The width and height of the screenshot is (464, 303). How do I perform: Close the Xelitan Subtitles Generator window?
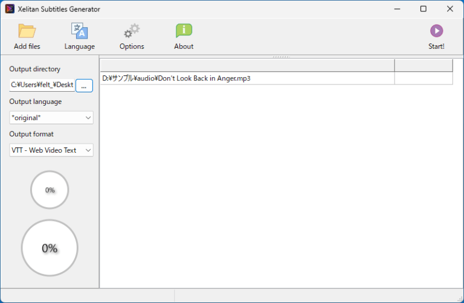[x=449, y=9]
